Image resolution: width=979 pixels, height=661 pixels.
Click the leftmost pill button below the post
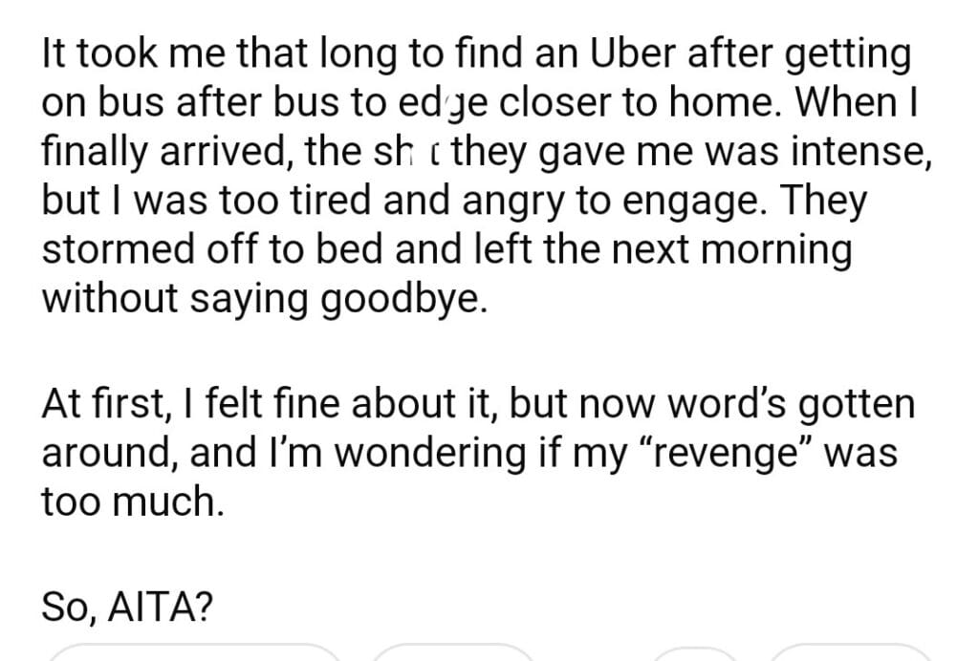click(x=194, y=654)
